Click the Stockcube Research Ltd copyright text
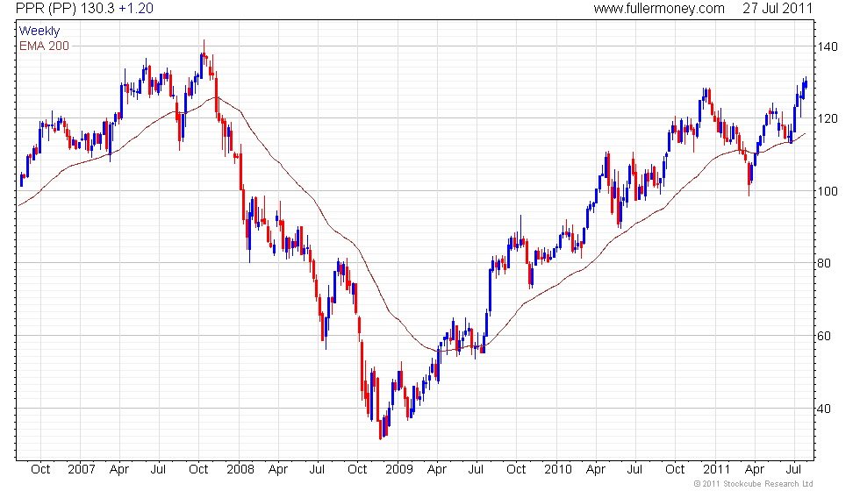The height and width of the screenshot is (491, 860). click(x=753, y=484)
